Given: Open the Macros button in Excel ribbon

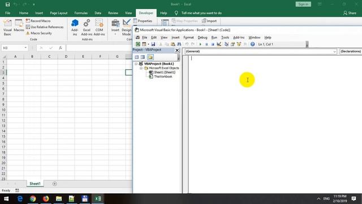Looking at the screenshot, I should (19, 26).
